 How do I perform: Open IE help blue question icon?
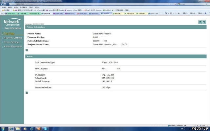pos(205,13)
